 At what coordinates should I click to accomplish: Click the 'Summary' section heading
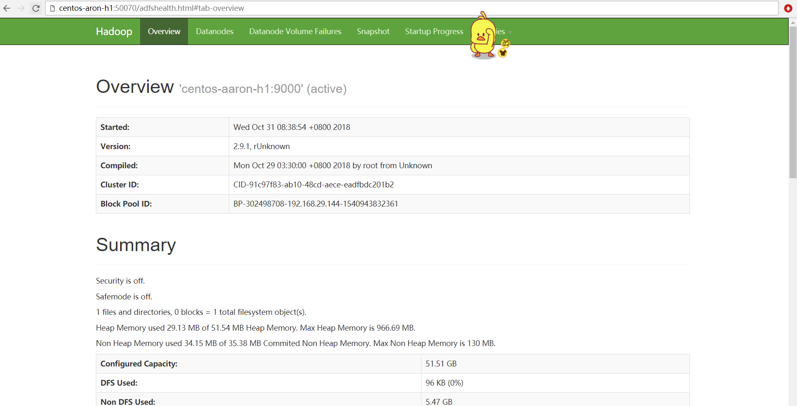pyautogui.click(x=136, y=245)
